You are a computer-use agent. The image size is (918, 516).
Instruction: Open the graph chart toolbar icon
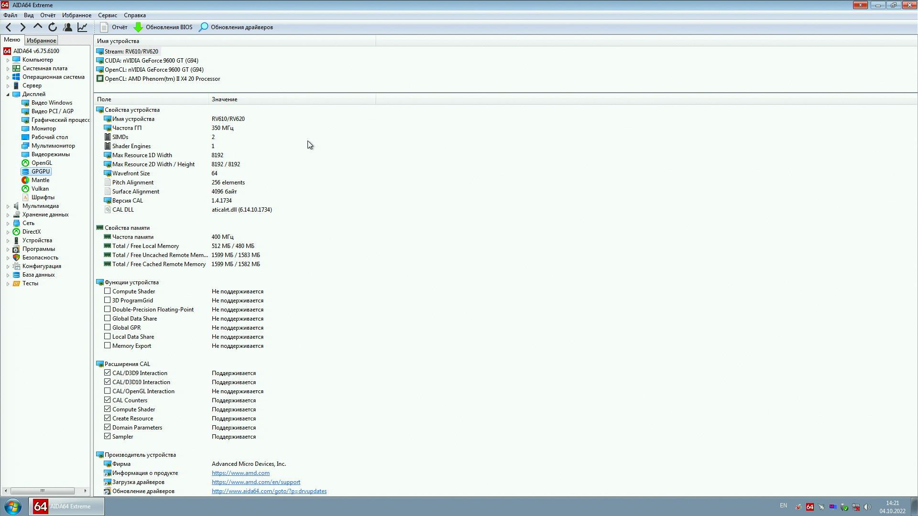[82, 27]
